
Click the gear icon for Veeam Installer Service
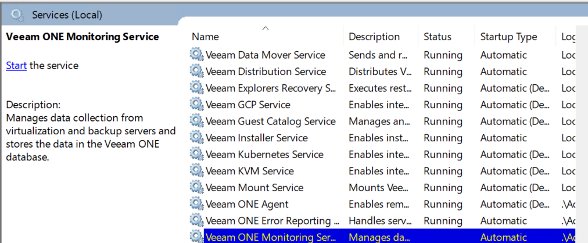196,138
